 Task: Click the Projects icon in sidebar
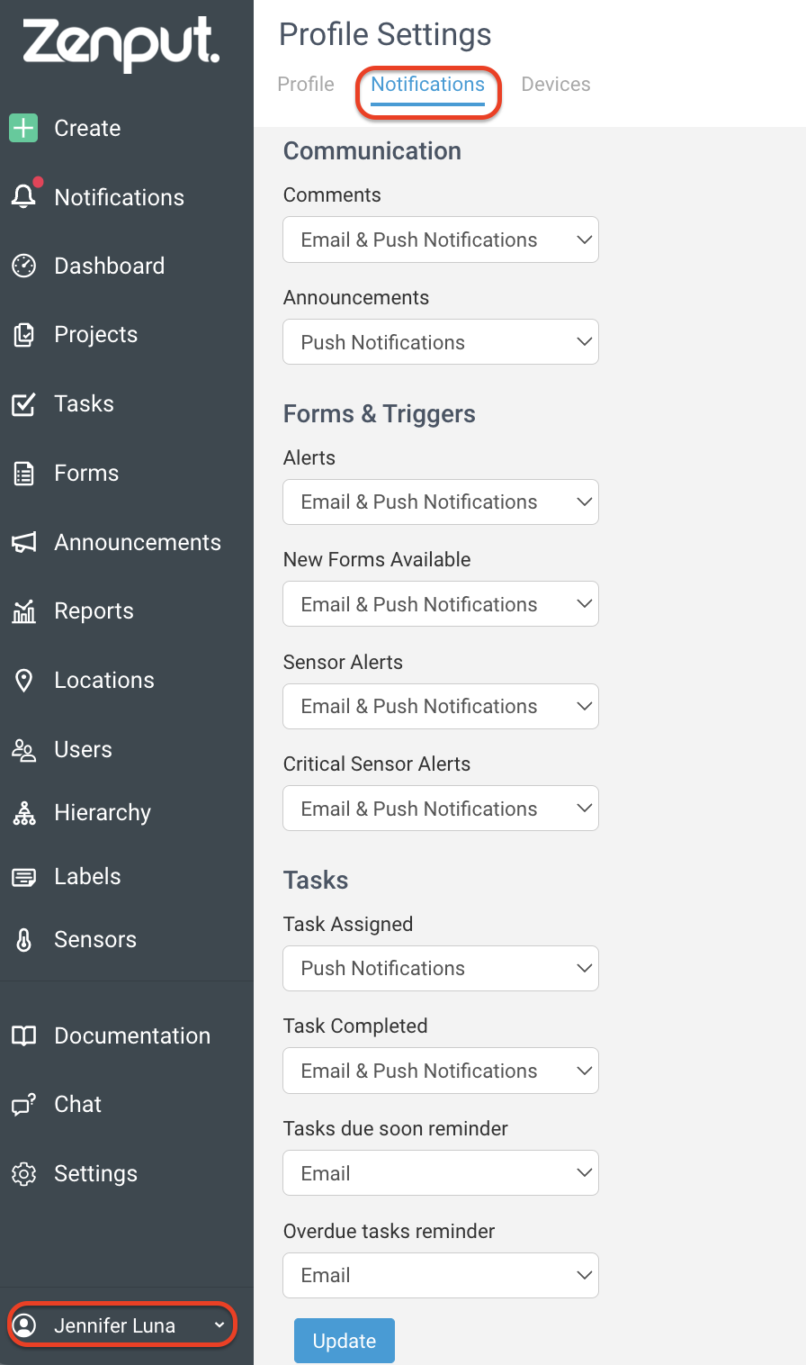point(24,334)
